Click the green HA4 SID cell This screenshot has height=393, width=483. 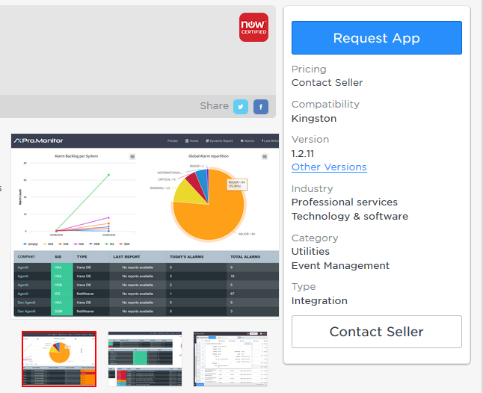click(61, 276)
